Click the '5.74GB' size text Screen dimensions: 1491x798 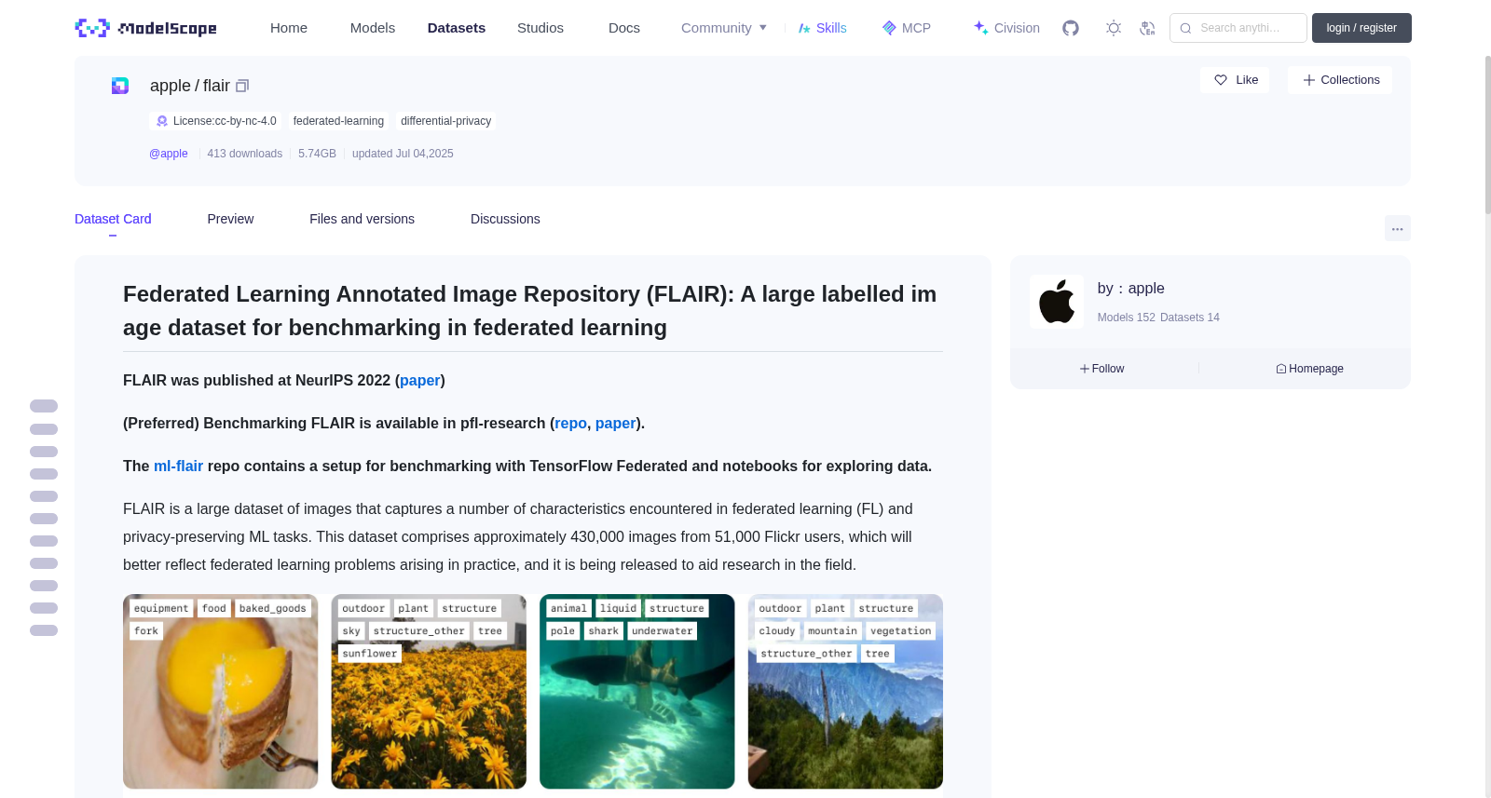[317, 154]
